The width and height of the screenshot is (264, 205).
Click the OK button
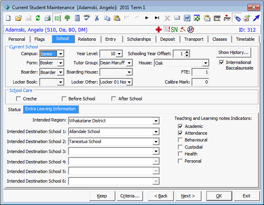click(x=219, y=196)
